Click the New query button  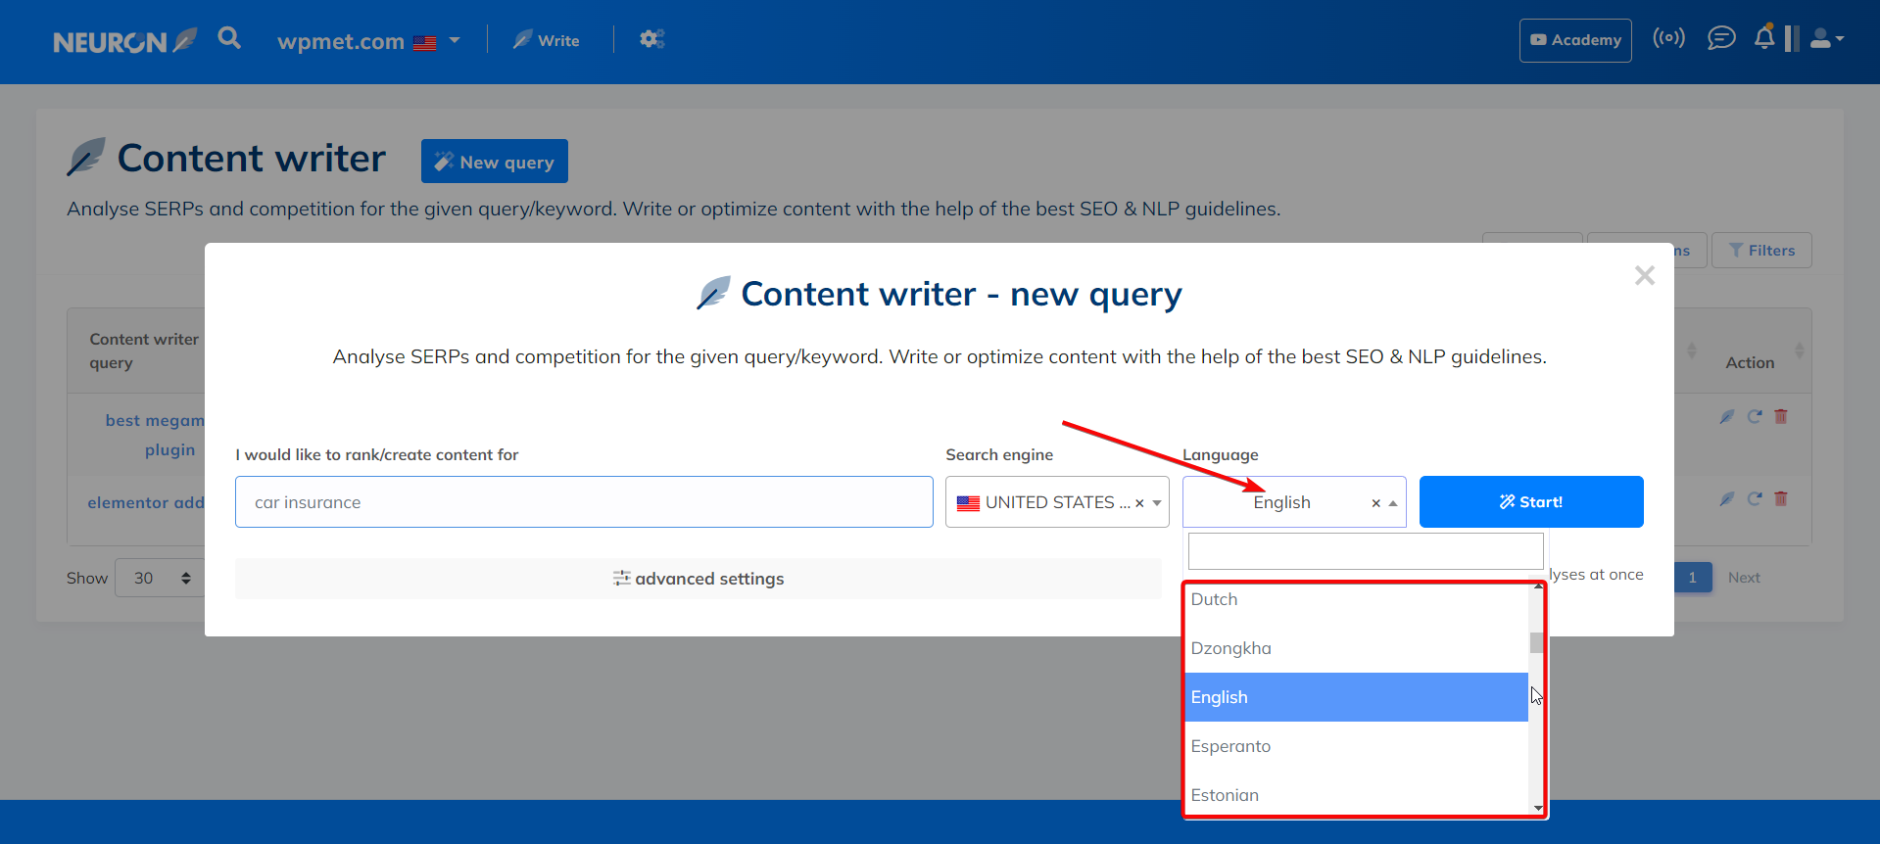[x=495, y=162]
